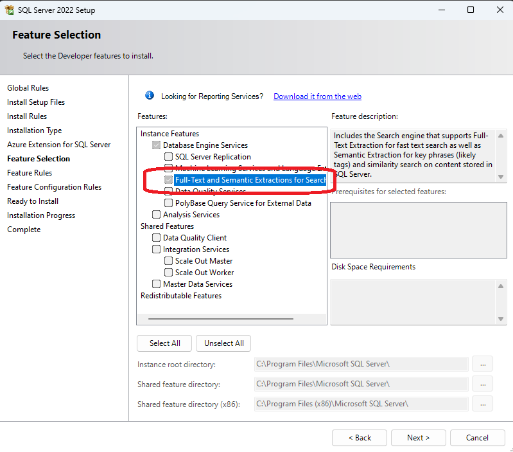The height and width of the screenshot is (452, 513).
Task: Select the Ready to Install step
Action: click(33, 201)
